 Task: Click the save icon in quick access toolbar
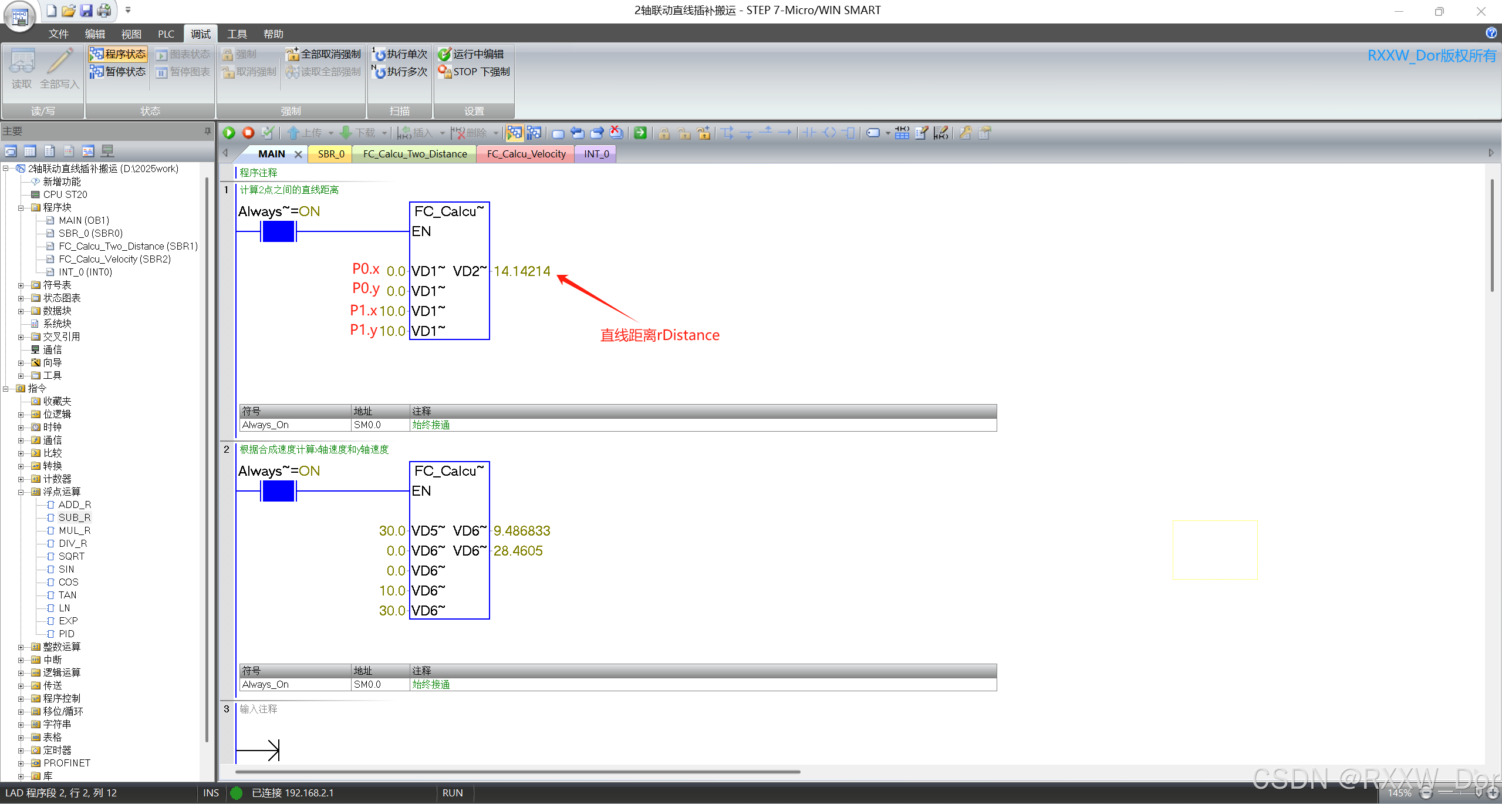click(x=86, y=11)
